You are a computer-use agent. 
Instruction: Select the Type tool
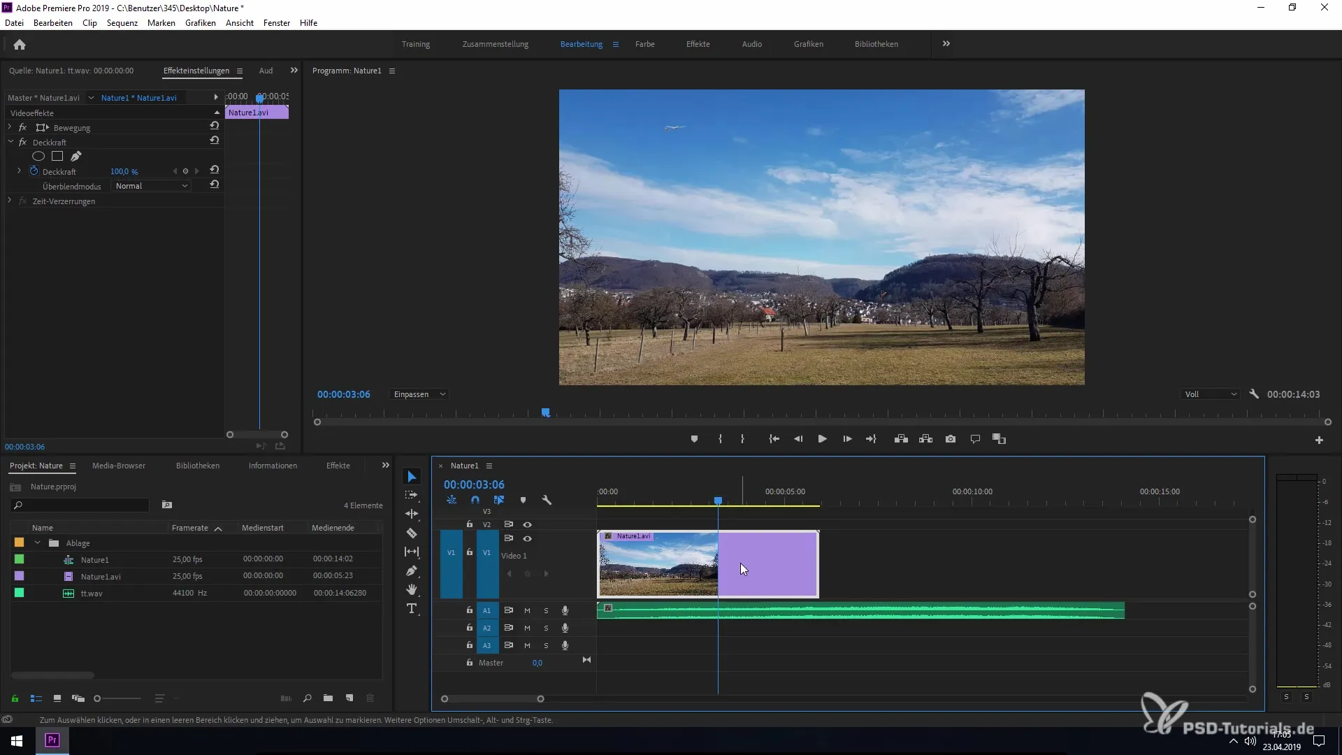pos(412,609)
